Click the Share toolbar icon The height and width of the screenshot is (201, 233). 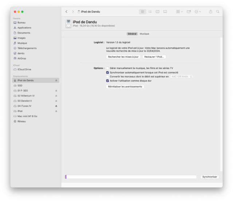point(211,12)
